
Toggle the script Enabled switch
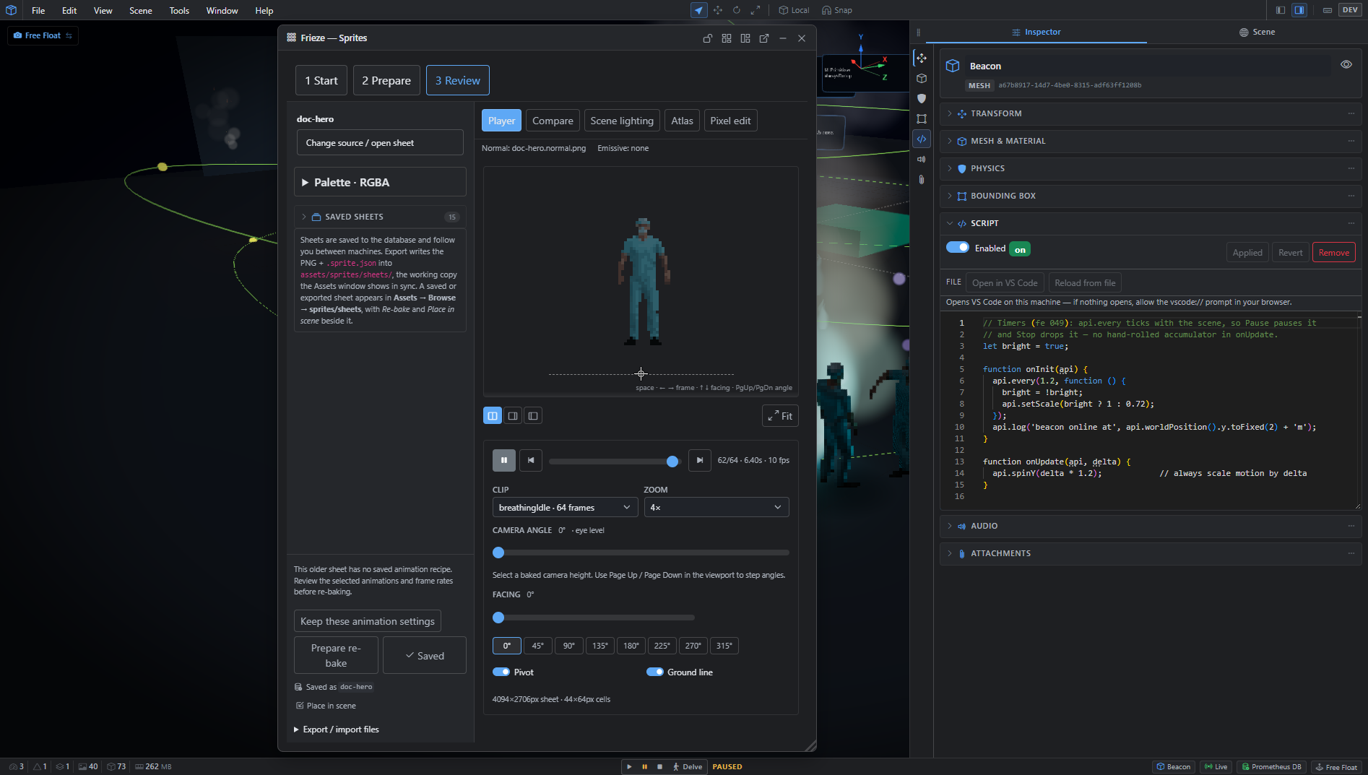tap(958, 248)
